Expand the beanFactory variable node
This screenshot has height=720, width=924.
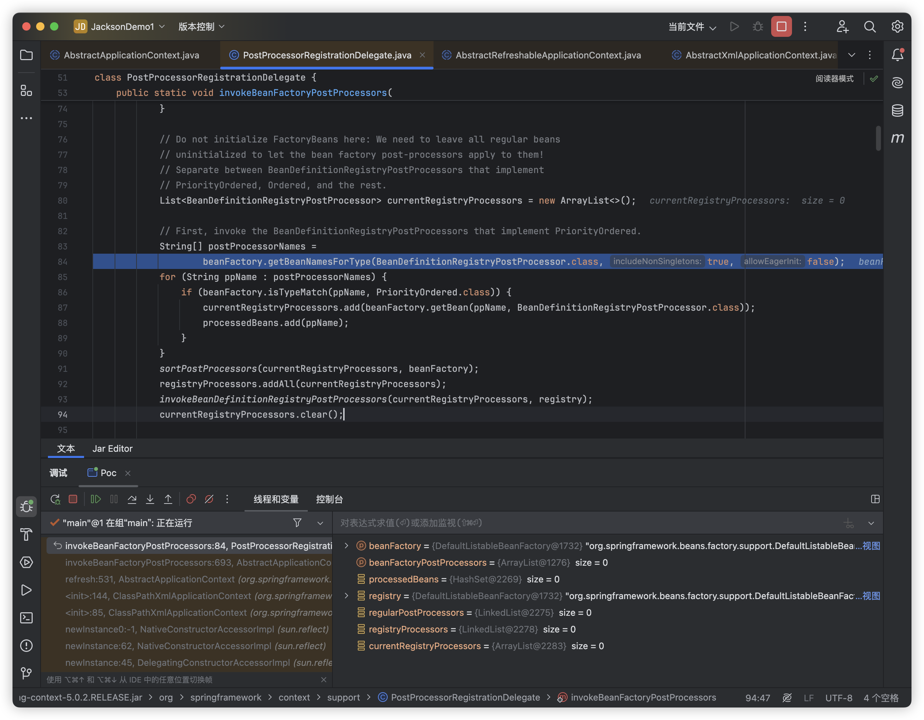click(347, 546)
